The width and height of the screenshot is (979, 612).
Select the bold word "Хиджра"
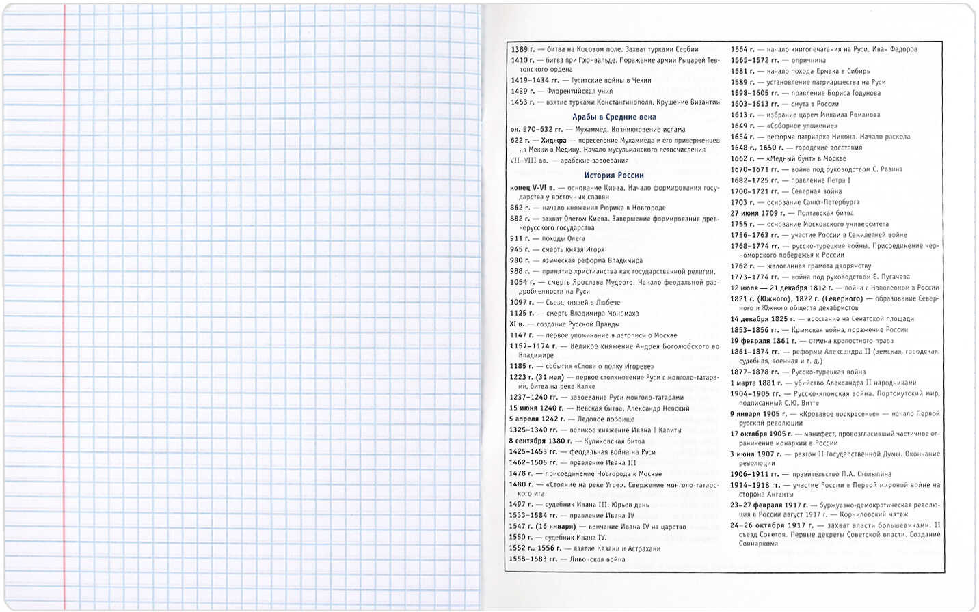(553, 140)
